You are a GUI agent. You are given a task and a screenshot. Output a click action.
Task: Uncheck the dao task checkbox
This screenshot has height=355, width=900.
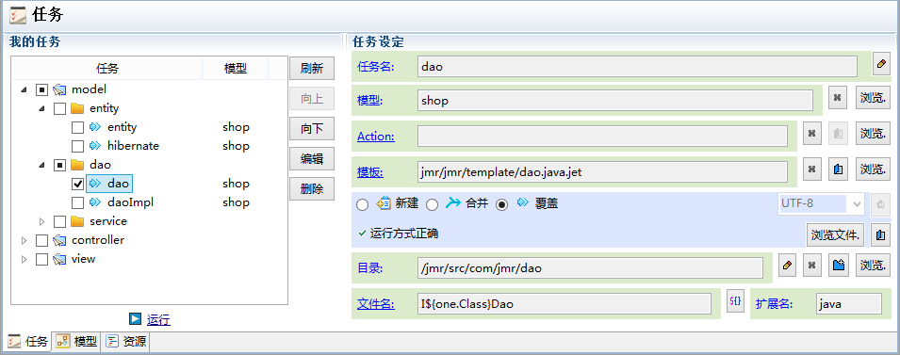tap(77, 185)
